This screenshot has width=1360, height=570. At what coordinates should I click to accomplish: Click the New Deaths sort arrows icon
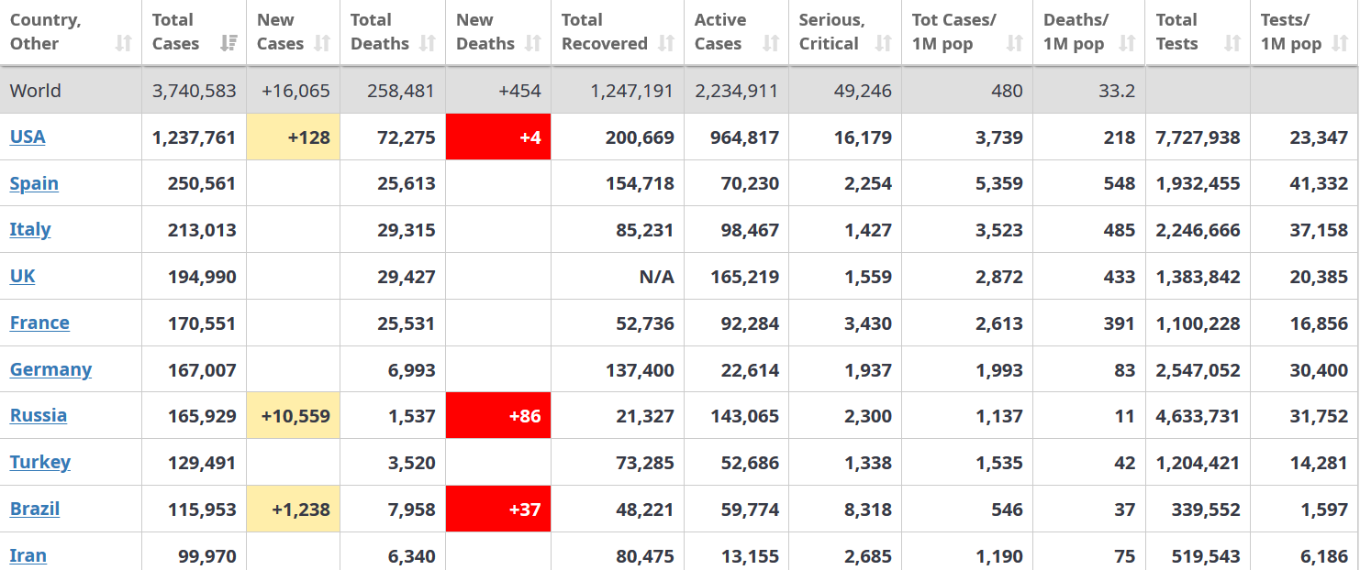click(533, 43)
